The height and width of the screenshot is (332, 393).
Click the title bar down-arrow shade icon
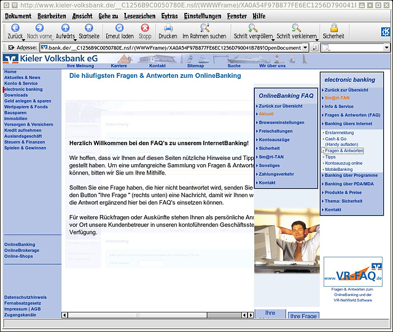click(x=15, y=5)
